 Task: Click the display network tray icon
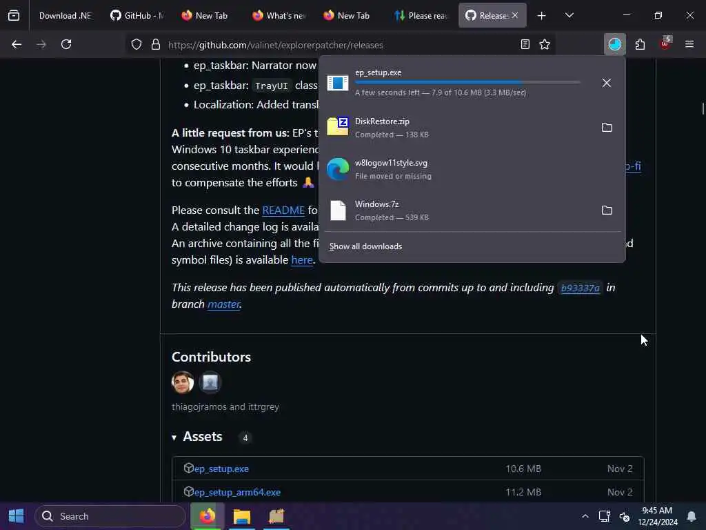[x=604, y=516]
